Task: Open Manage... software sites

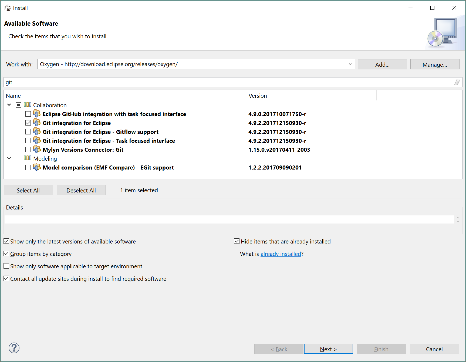Action: tap(435, 64)
